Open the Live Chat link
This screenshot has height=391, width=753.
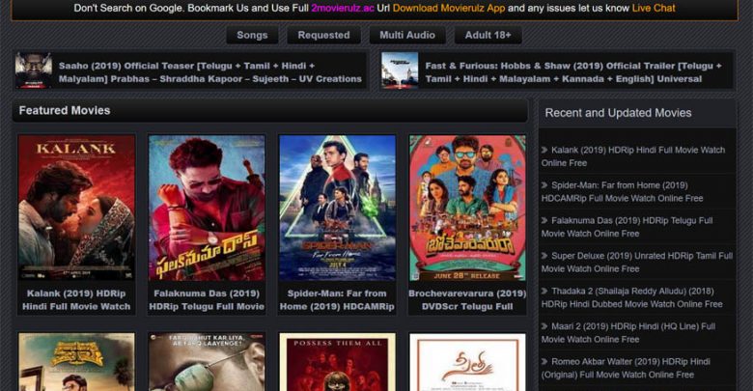(x=654, y=8)
